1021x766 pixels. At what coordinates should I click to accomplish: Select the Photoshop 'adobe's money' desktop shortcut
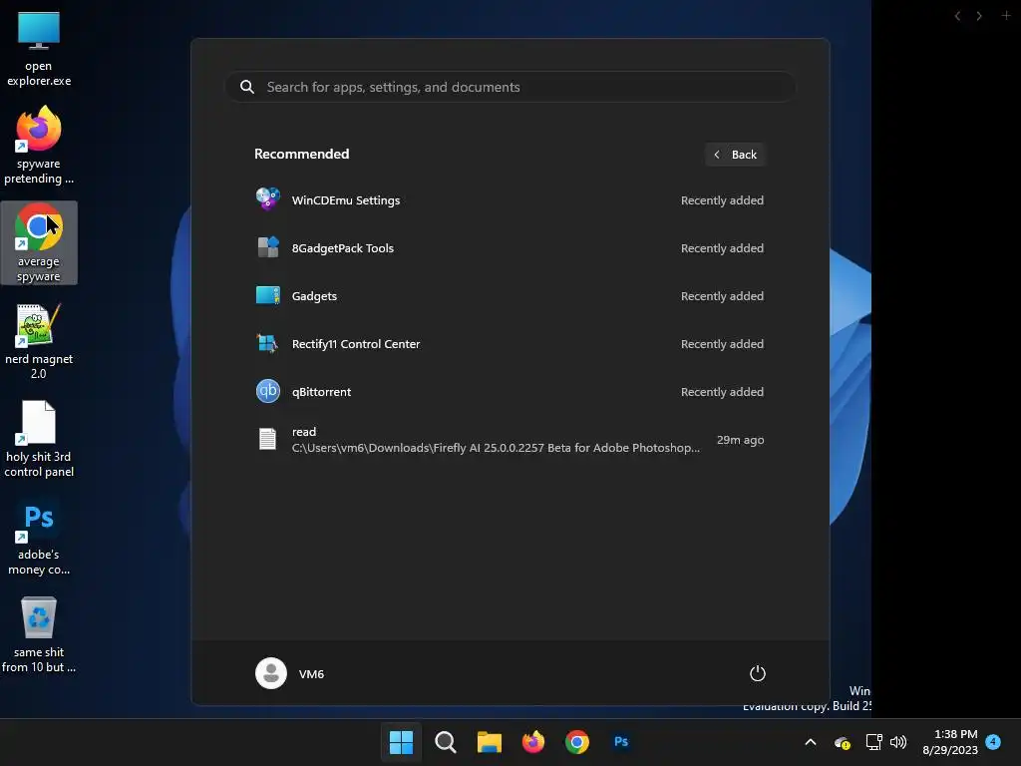[39, 536]
